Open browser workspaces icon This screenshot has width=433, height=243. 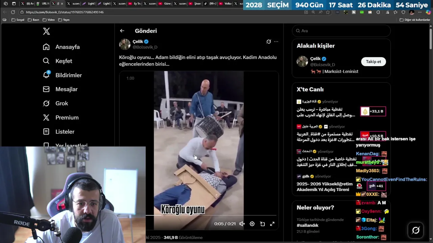6,4
